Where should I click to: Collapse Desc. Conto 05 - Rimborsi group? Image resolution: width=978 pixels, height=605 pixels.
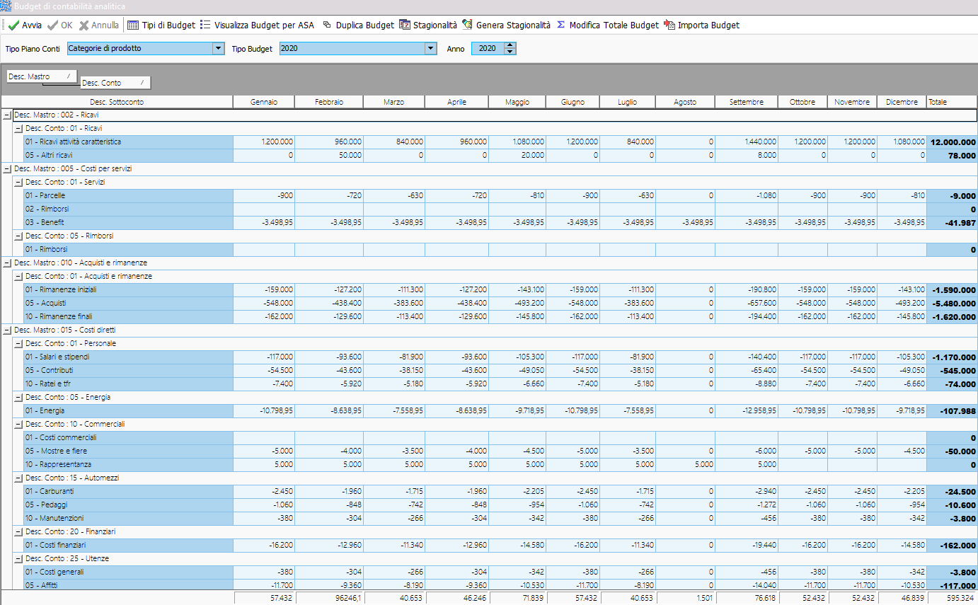point(18,236)
